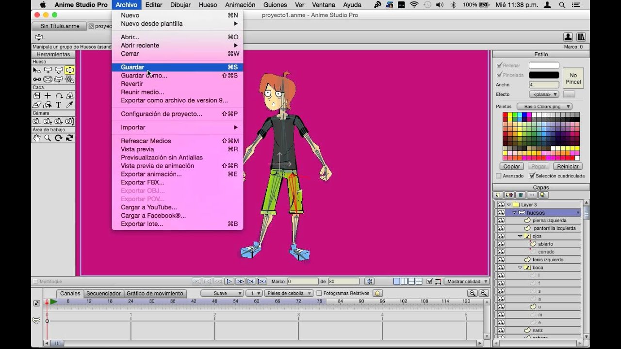Open the Apple menu
Screen dimensions: 621x349
pyautogui.click(x=43, y=5)
